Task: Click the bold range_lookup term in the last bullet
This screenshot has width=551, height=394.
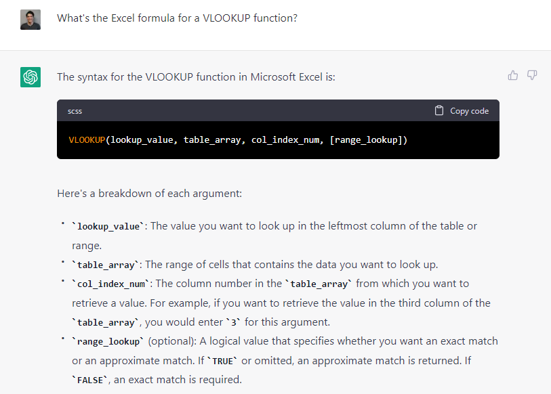Action: pos(108,341)
